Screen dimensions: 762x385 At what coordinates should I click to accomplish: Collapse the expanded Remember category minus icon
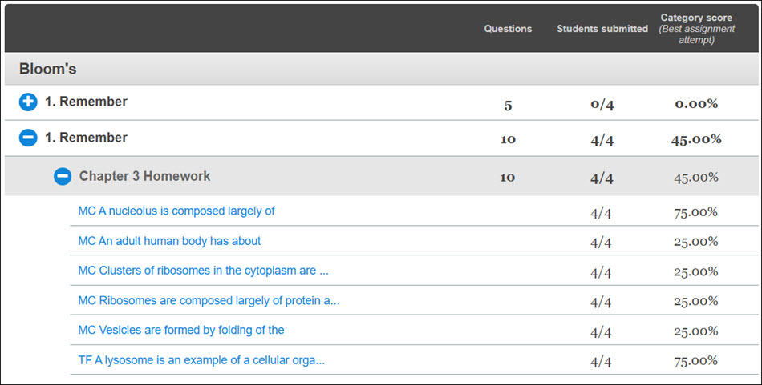click(28, 138)
